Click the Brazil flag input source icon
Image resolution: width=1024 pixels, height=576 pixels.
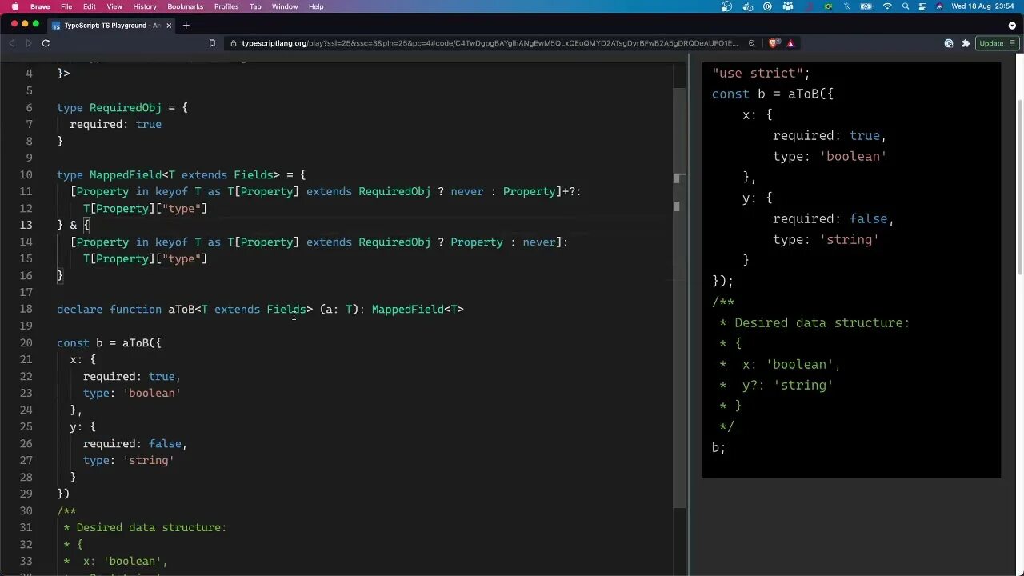(x=828, y=7)
